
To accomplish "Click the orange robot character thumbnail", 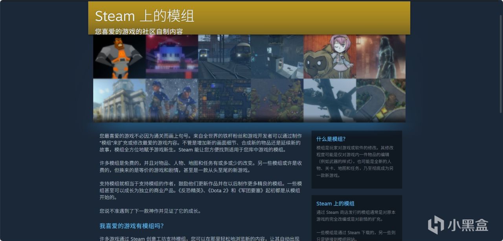I will click(119, 57).
